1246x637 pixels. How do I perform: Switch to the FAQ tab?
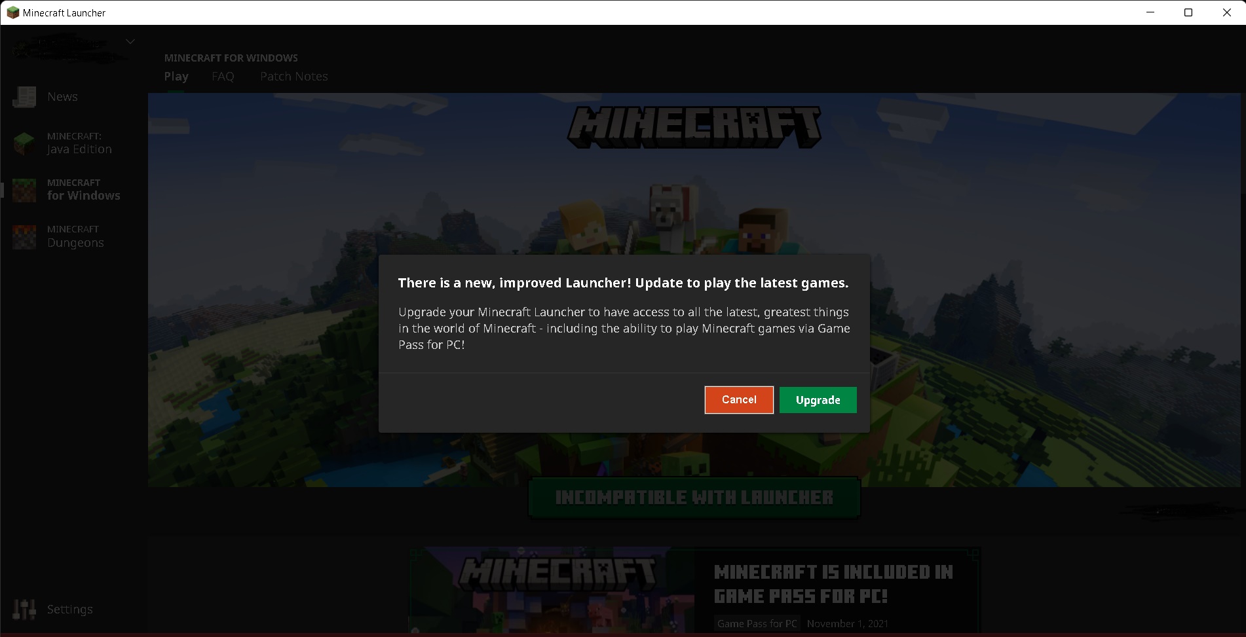(x=223, y=77)
